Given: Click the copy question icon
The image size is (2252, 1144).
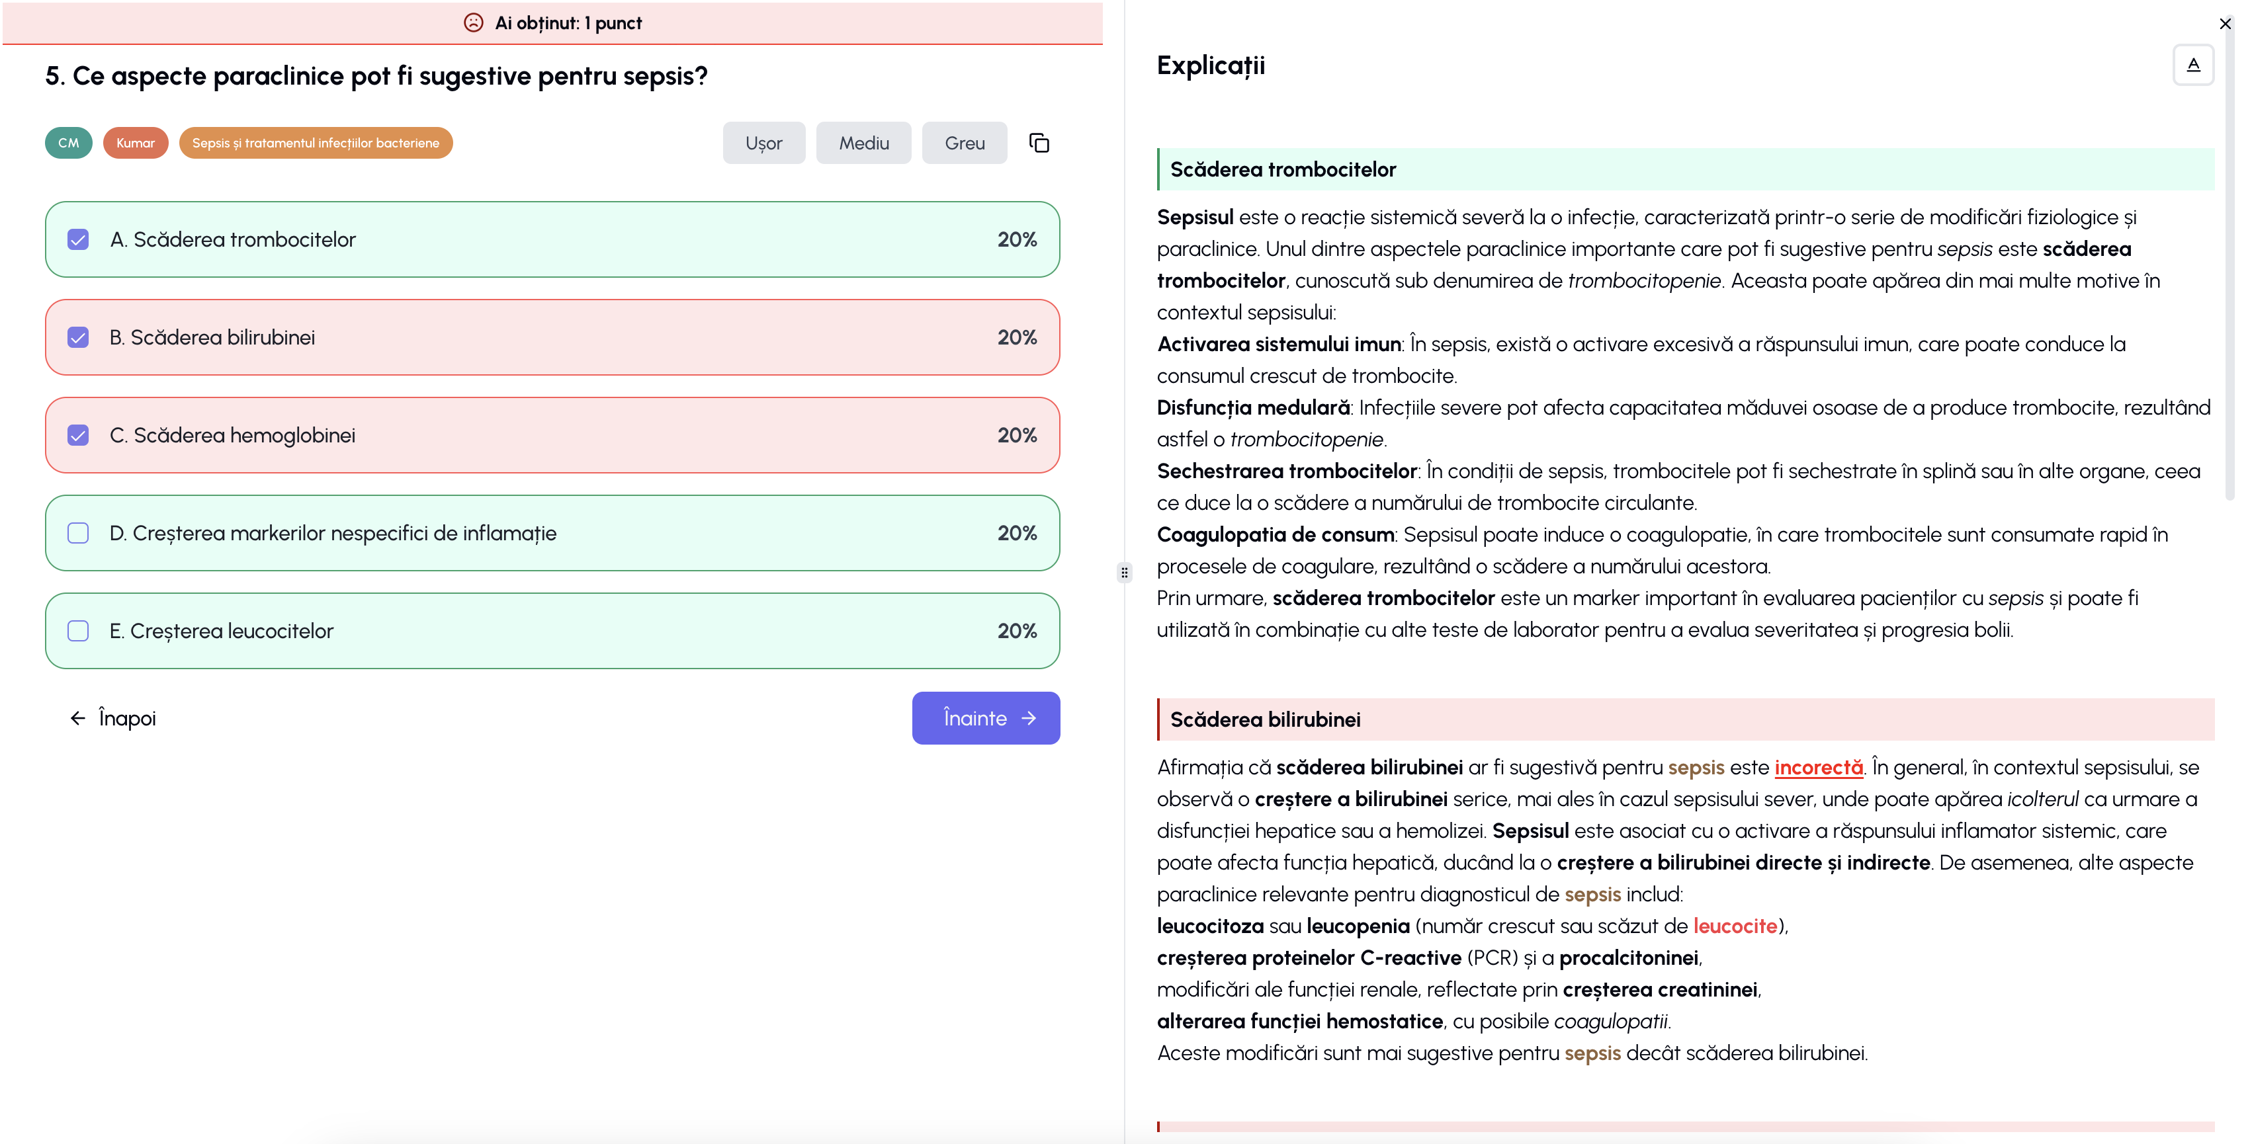Looking at the screenshot, I should point(1039,142).
